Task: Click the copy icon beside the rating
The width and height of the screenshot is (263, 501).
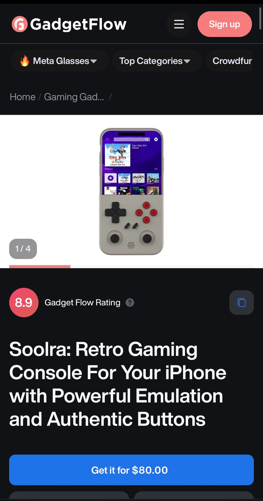Action: point(242,303)
